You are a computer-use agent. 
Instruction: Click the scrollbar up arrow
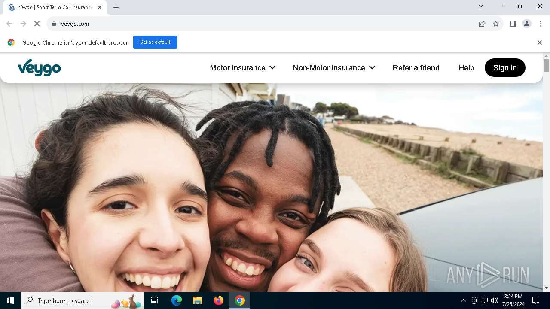click(x=547, y=56)
